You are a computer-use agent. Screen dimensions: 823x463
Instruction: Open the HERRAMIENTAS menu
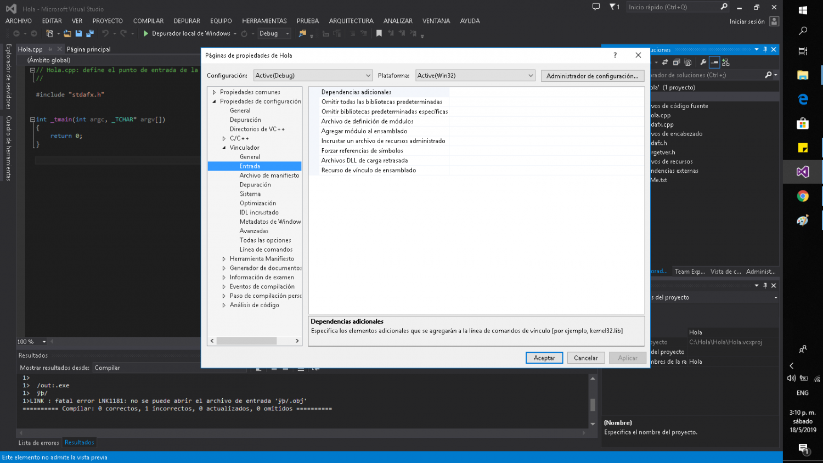coord(264,21)
